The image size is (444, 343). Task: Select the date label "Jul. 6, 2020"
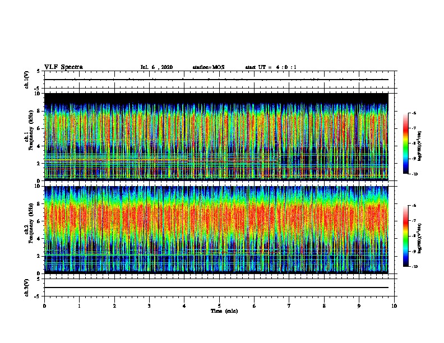tap(156, 67)
